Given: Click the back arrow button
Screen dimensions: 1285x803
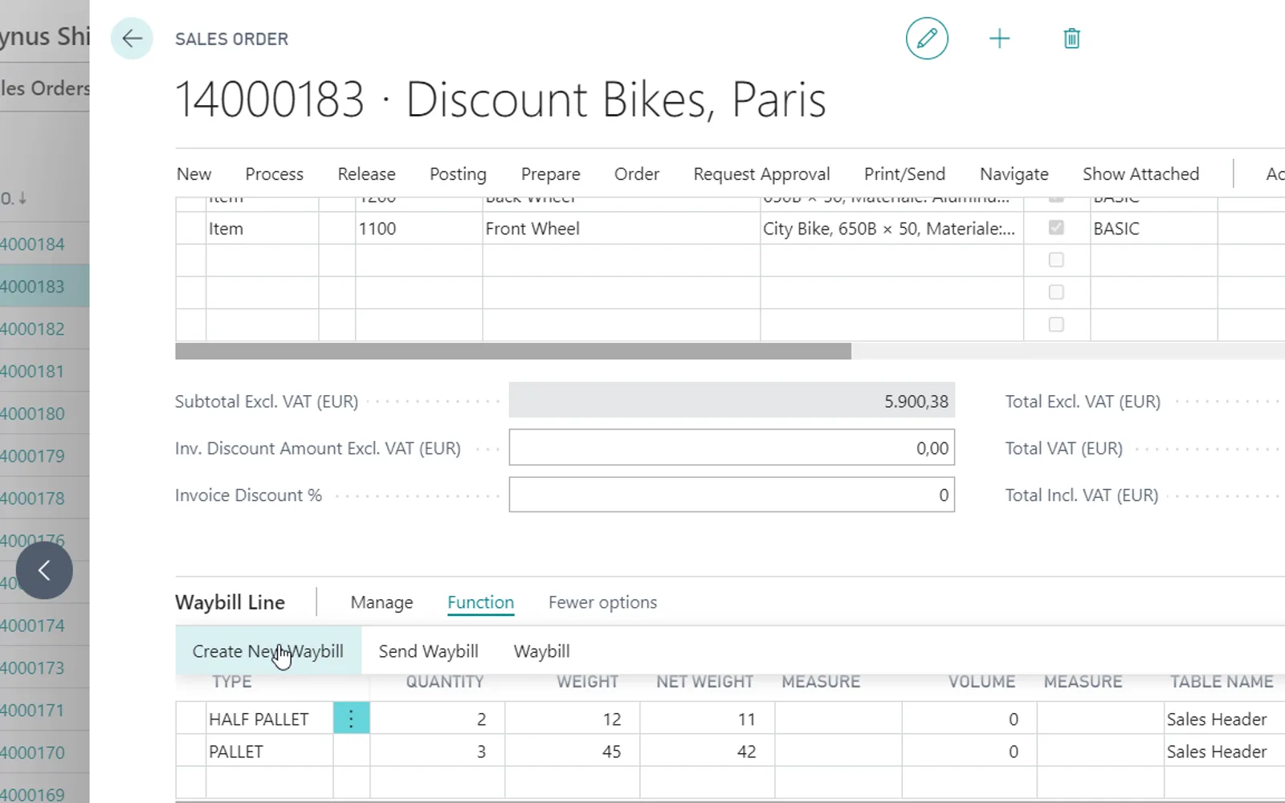Looking at the screenshot, I should click(x=132, y=39).
